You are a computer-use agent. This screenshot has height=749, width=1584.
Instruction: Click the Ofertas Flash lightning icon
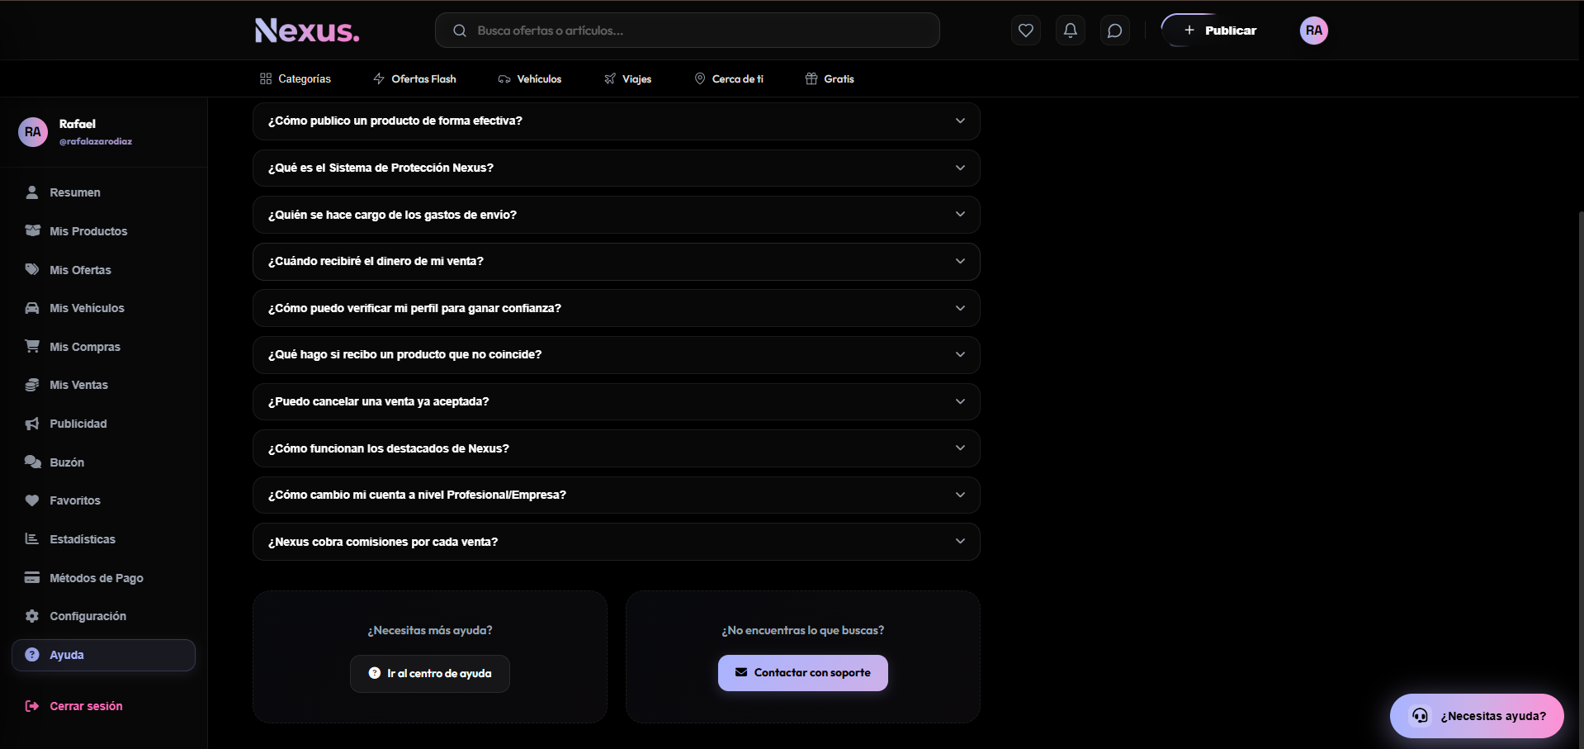tap(379, 78)
